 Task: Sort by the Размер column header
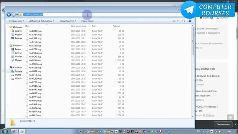pyautogui.click(x=116, y=26)
